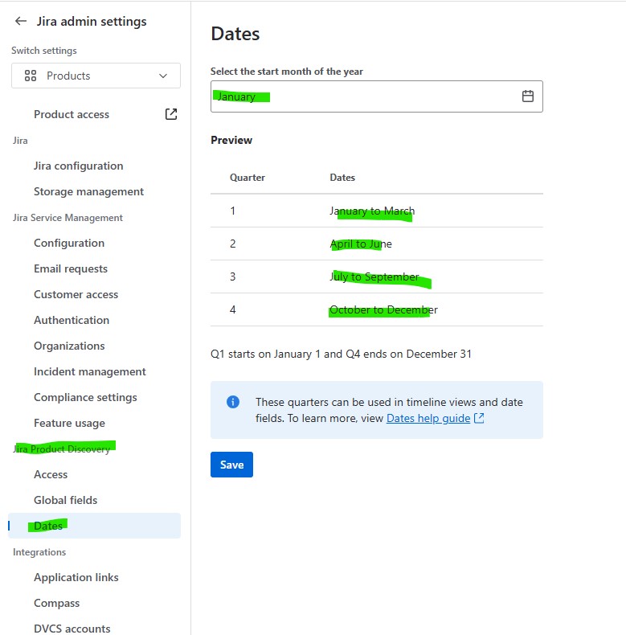Click the back arrow beside Jira admin settings
Image resolution: width=626 pixels, height=635 pixels.
click(21, 21)
